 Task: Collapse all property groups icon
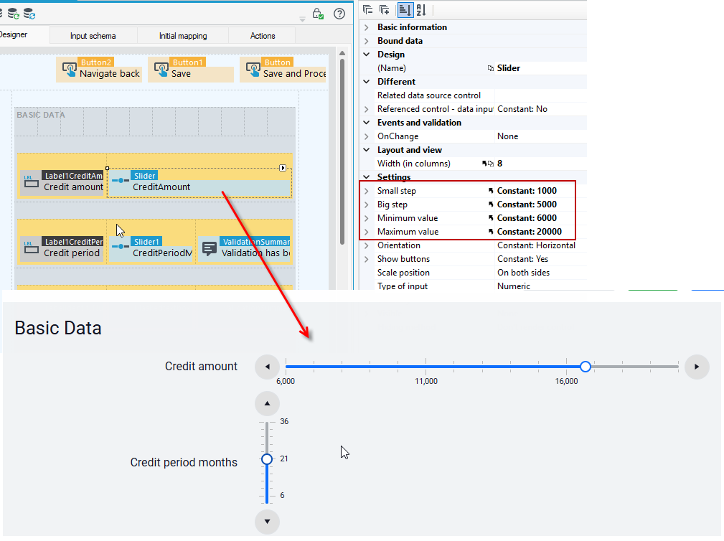(x=367, y=10)
